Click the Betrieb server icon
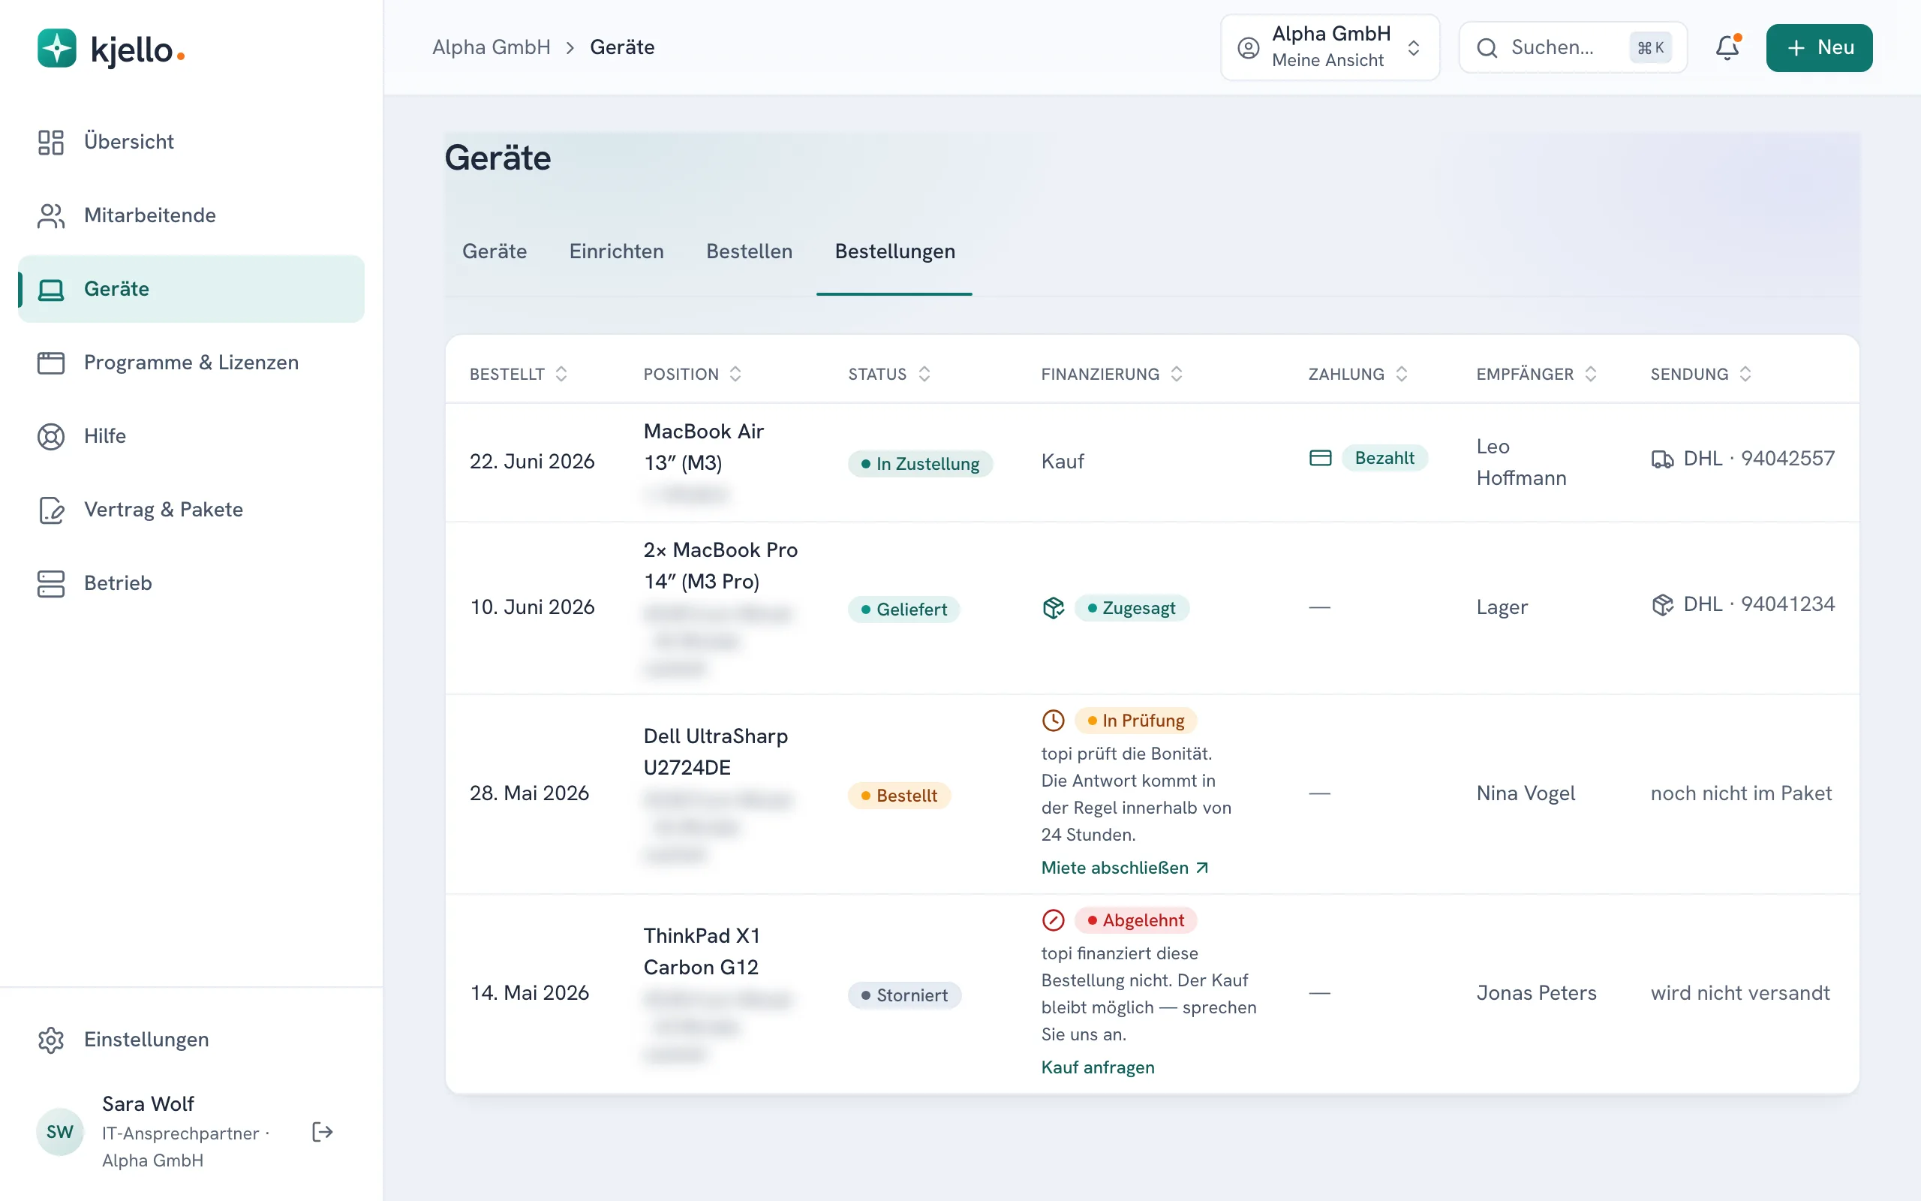This screenshot has height=1201, width=1921. tap(51, 584)
